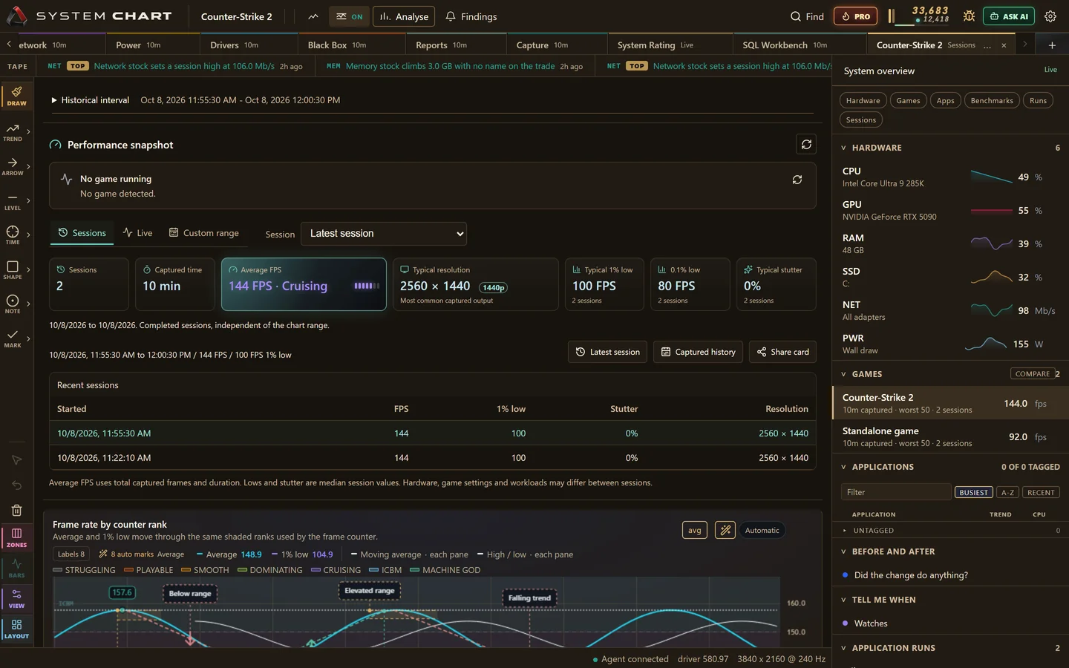Click the ASK AI button
This screenshot has height=668, width=1069.
(x=1008, y=16)
